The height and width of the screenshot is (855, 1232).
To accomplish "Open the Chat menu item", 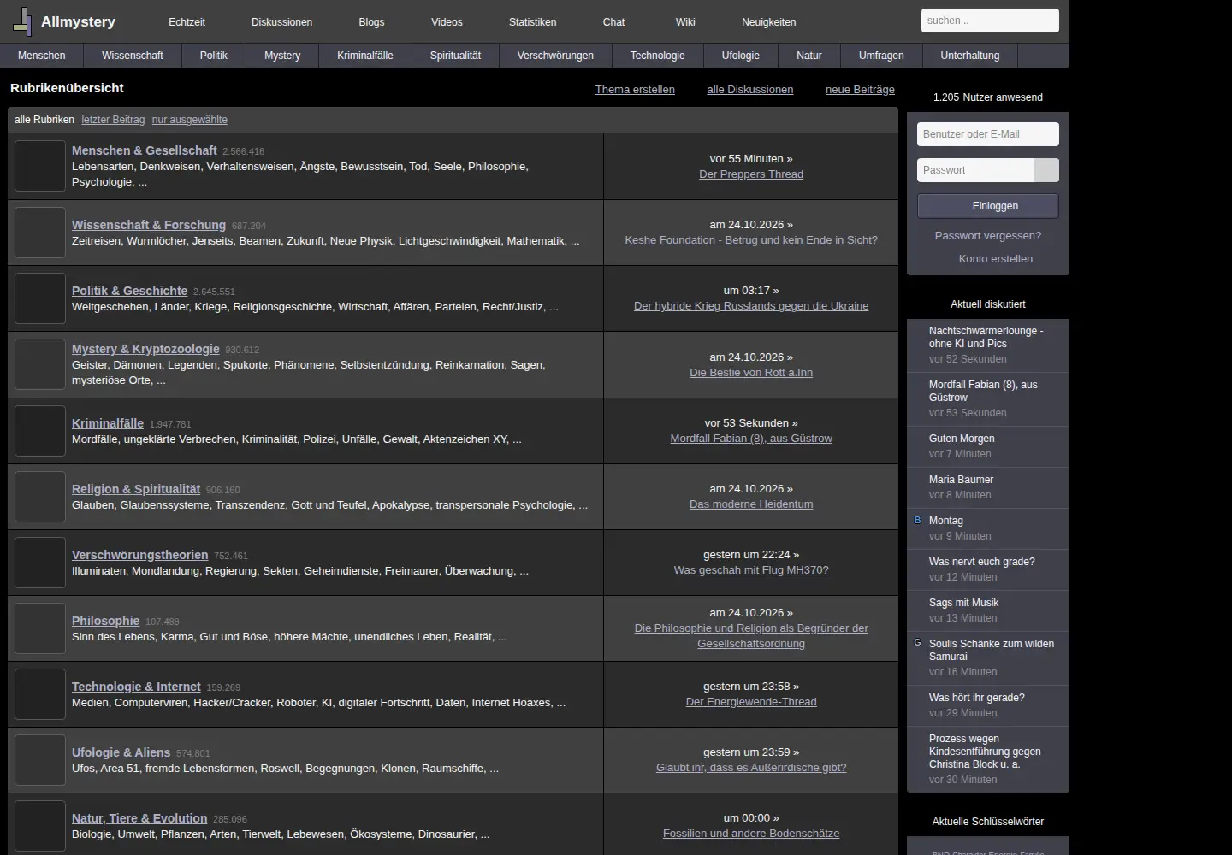I will [x=613, y=22].
